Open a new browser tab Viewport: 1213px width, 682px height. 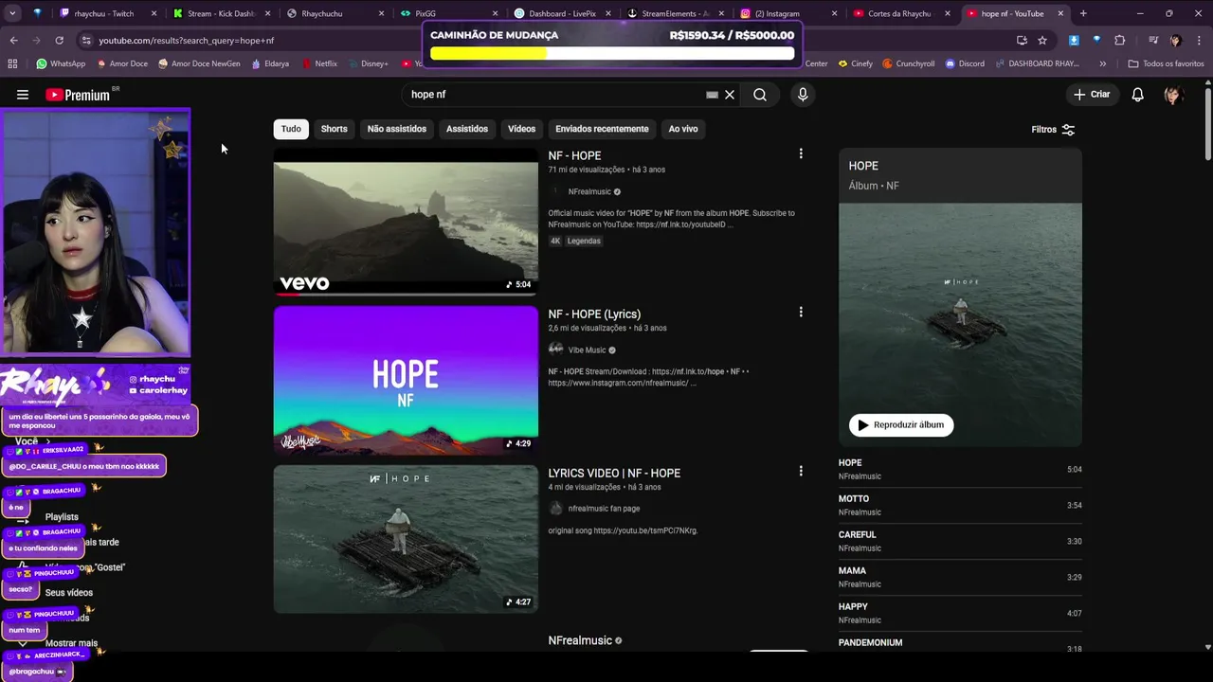coord(1083,13)
